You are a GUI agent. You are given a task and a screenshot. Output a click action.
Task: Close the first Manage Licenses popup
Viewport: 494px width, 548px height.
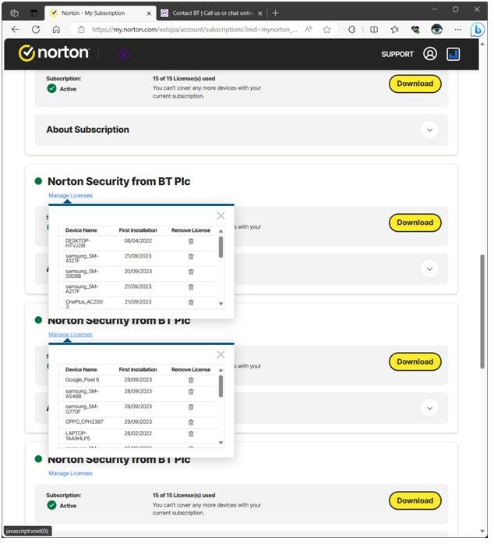click(221, 215)
